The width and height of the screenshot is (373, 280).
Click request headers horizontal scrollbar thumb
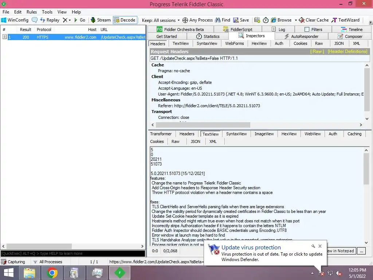203,125
